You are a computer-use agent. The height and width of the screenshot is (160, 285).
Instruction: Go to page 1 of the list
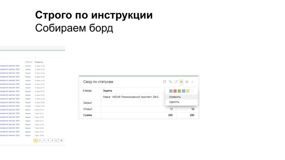tap(36, 140)
